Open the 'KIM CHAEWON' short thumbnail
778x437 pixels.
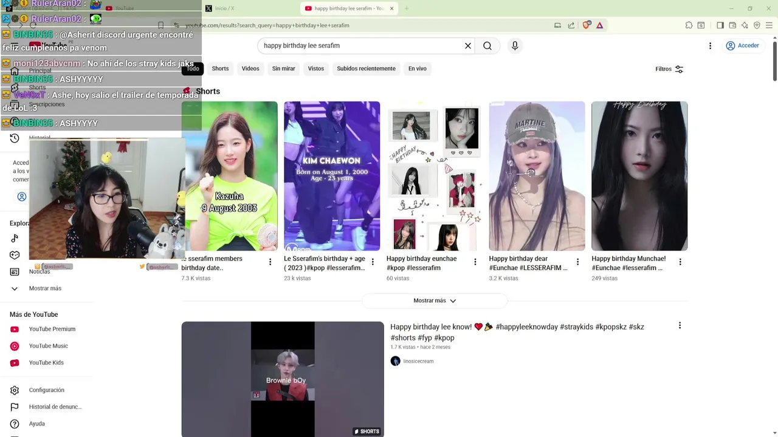332,176
